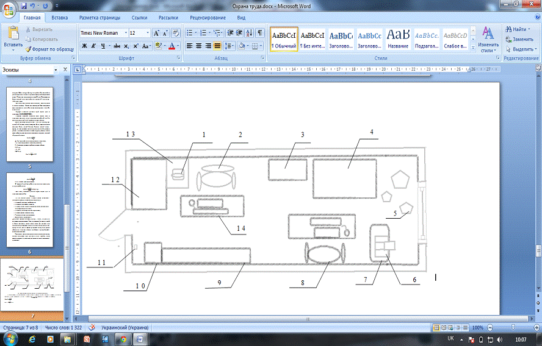The width and height of the screenshot is (542, 346).
Task: Click the bulleted list icon
Action: [x=190, y=33]
